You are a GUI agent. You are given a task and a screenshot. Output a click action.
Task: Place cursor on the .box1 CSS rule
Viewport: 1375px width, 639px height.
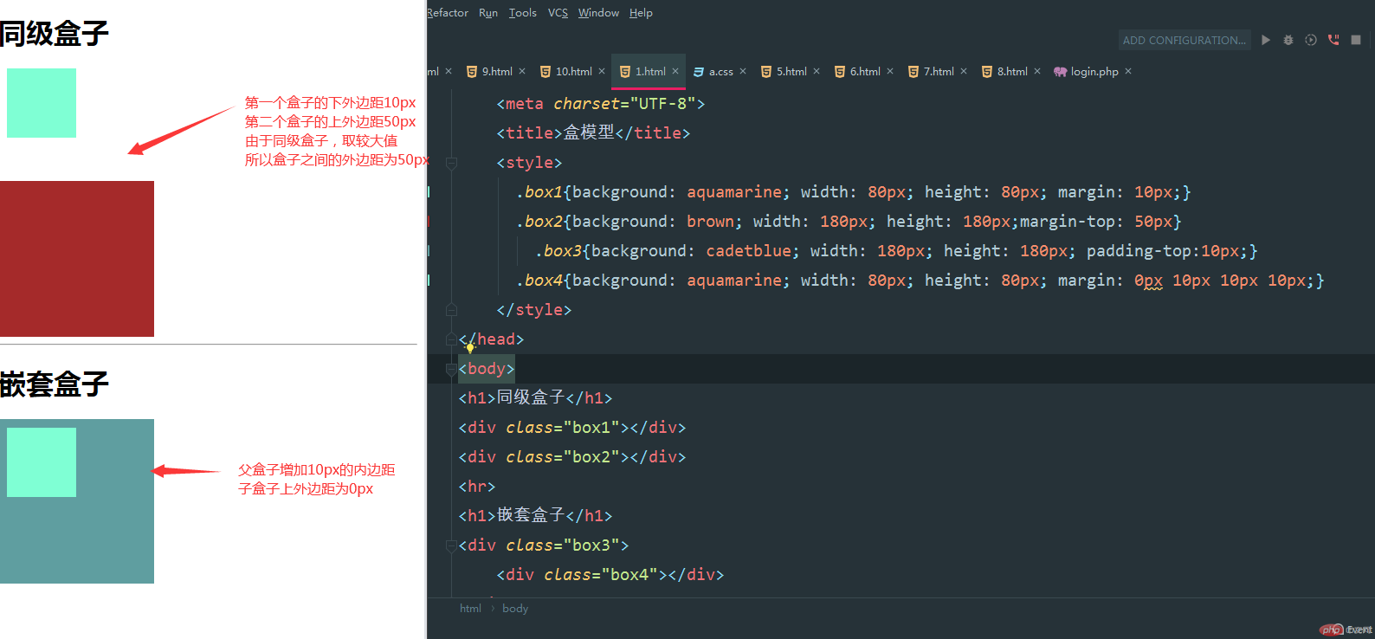[853, 192]
